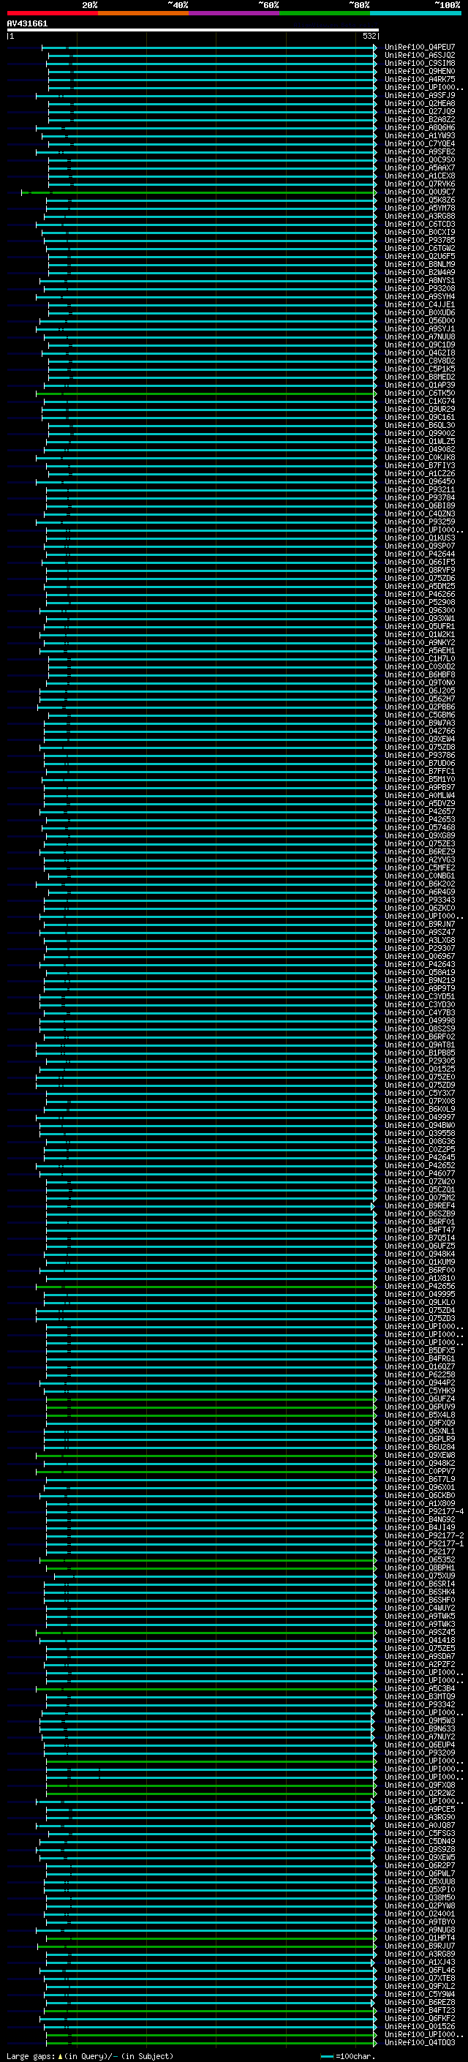This screenshot has width=468, height=2062.
Task: Click the UniRef100_P93208 label
Action: (420, 289)
